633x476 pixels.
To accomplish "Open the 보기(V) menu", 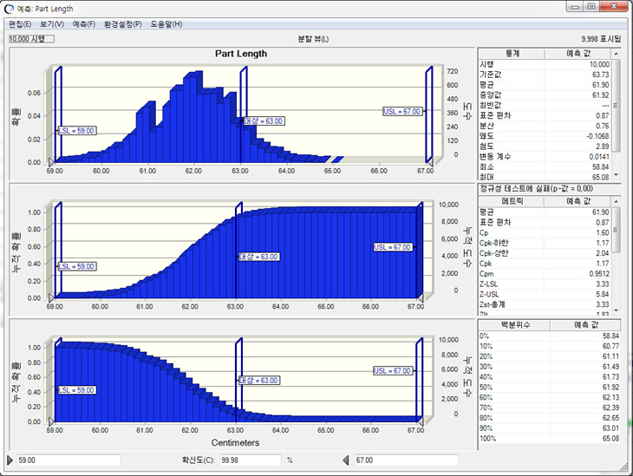I will tap(52, 24).
